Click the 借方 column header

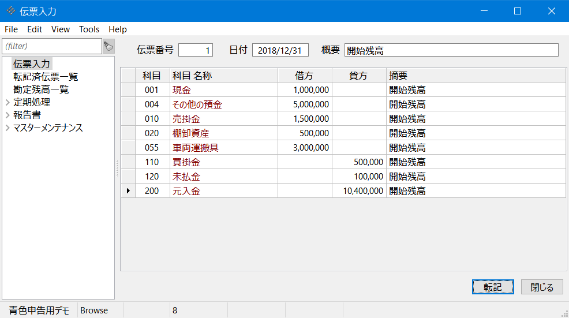(304, 75)
